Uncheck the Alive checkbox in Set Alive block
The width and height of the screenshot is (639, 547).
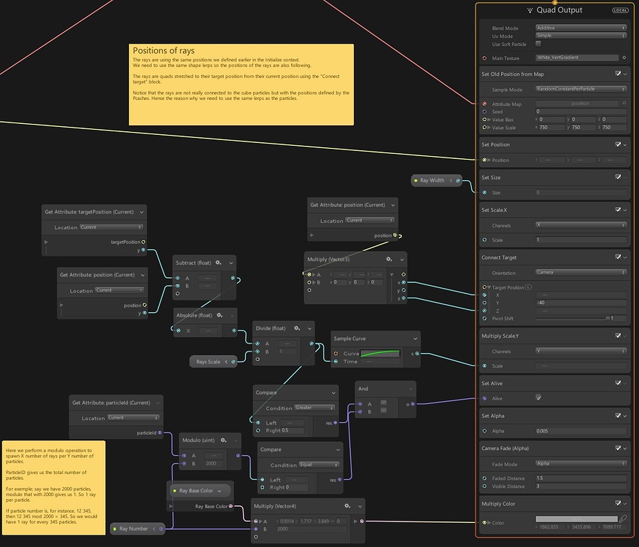(x=538, y=397)
